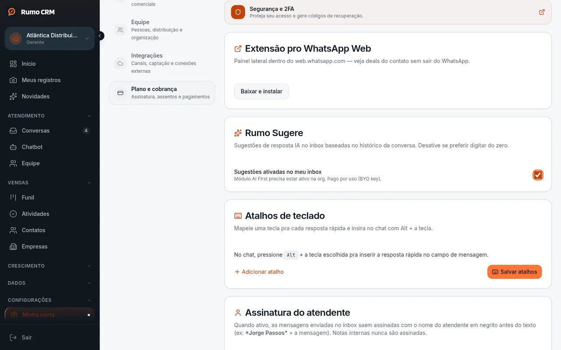561x350 pixels.
Task: Open Empresas building icon
Action: pos(14,246)
